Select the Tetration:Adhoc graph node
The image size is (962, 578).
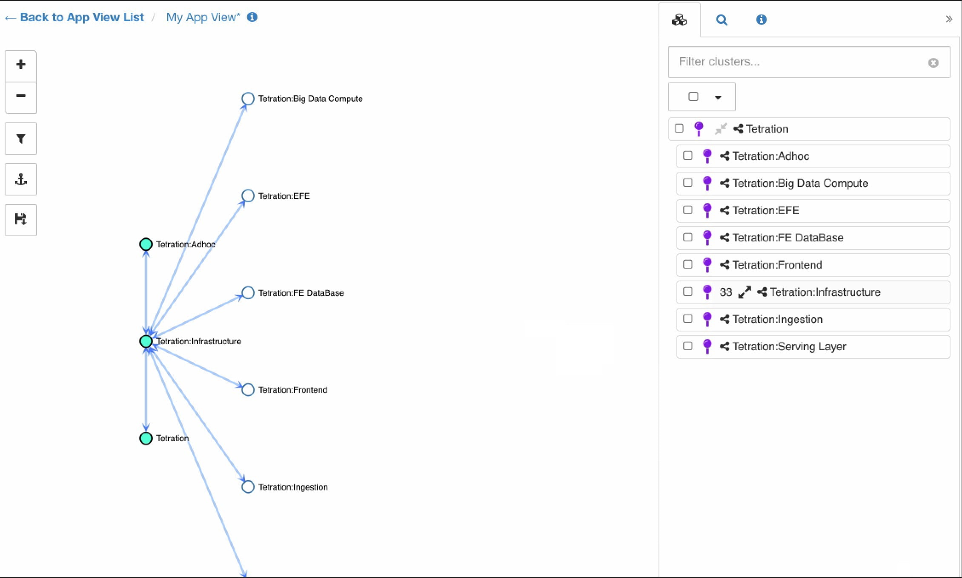click(x=146, y=244)
